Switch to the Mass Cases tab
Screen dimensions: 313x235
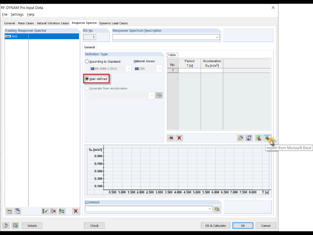pos(26,23)
